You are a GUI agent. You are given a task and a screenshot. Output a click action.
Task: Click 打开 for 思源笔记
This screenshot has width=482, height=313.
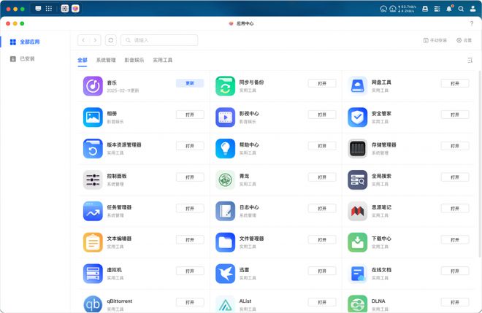click(455, 208)
